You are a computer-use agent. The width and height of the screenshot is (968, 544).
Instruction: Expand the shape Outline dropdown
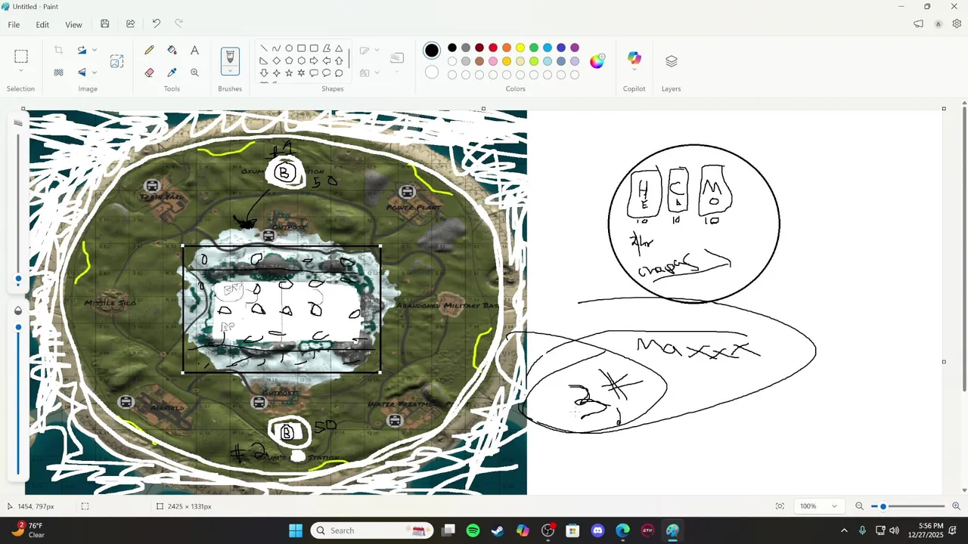point(377,51)
